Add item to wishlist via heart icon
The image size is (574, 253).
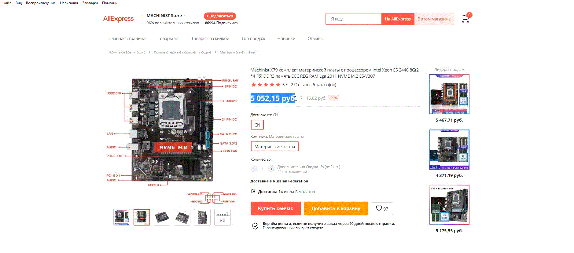tap(382, 208)
